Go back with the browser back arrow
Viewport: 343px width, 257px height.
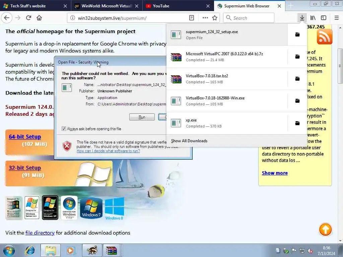[7, 18]
